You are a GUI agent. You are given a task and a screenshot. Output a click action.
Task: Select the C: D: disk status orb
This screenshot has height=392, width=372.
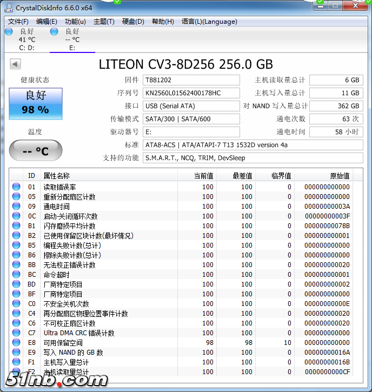coord(9,32)
